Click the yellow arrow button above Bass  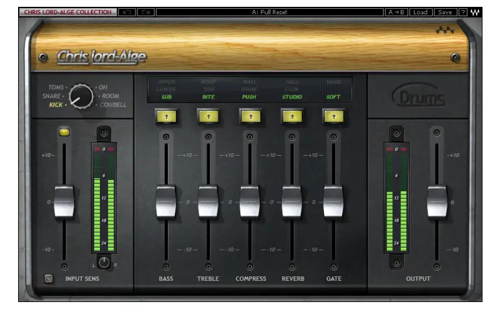(167, 116)
